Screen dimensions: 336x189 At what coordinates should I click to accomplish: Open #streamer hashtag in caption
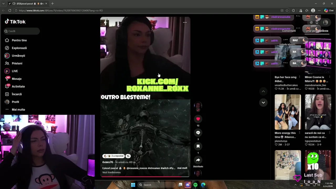[154, 168]
